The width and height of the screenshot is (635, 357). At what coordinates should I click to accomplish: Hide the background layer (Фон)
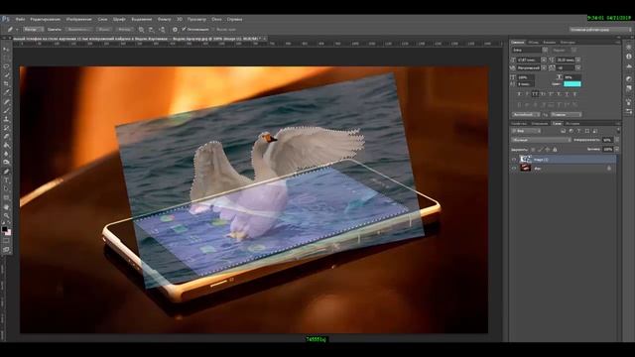coord(514,168)
